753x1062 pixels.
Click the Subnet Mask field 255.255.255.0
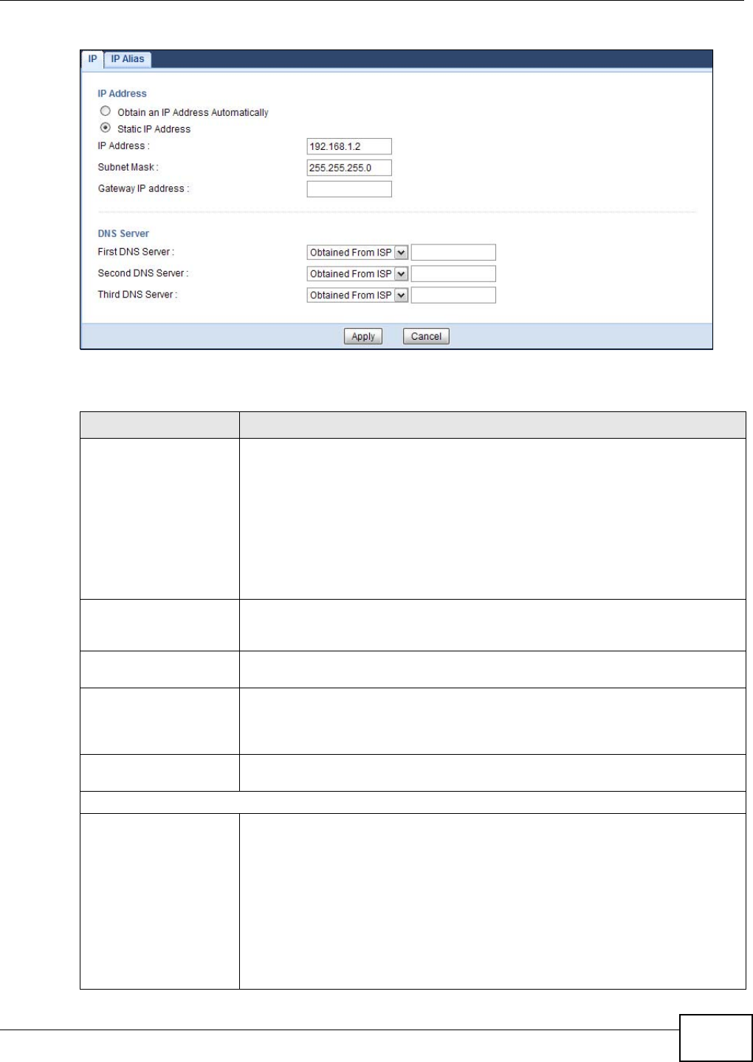pos(349,168)
